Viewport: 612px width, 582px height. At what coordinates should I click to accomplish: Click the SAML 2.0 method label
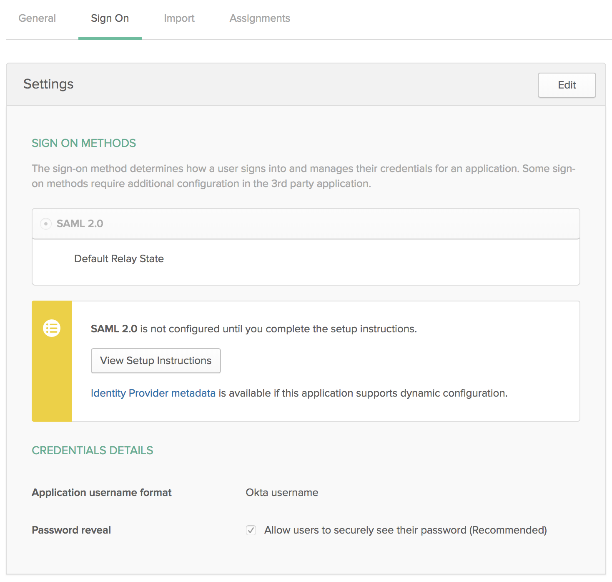pos(80,224)
